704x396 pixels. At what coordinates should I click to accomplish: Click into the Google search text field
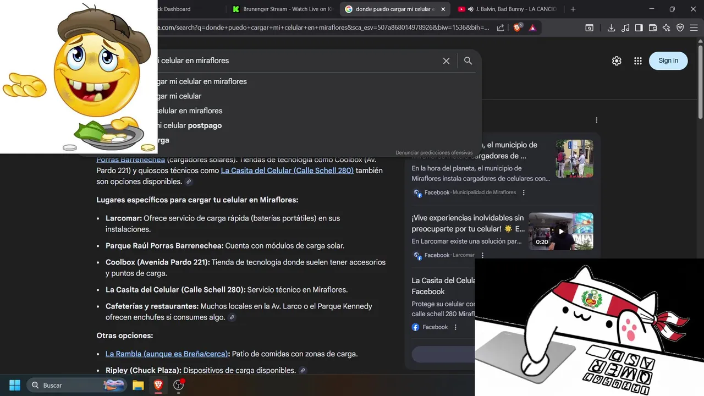(x=297, y=61)
